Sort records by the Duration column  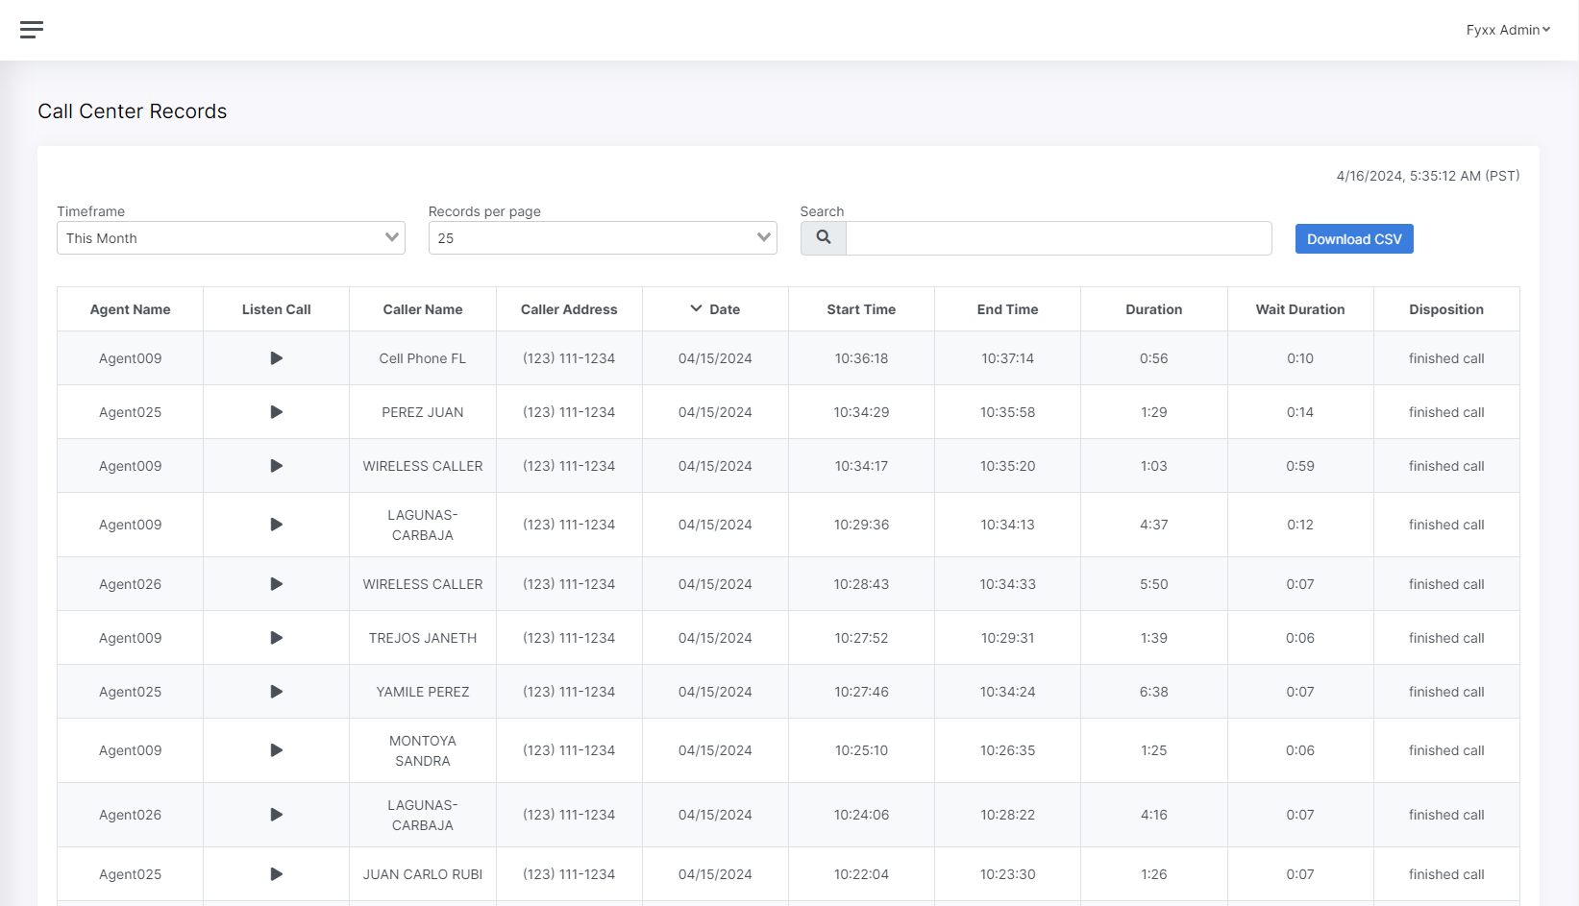click(x=1153, y=308)
